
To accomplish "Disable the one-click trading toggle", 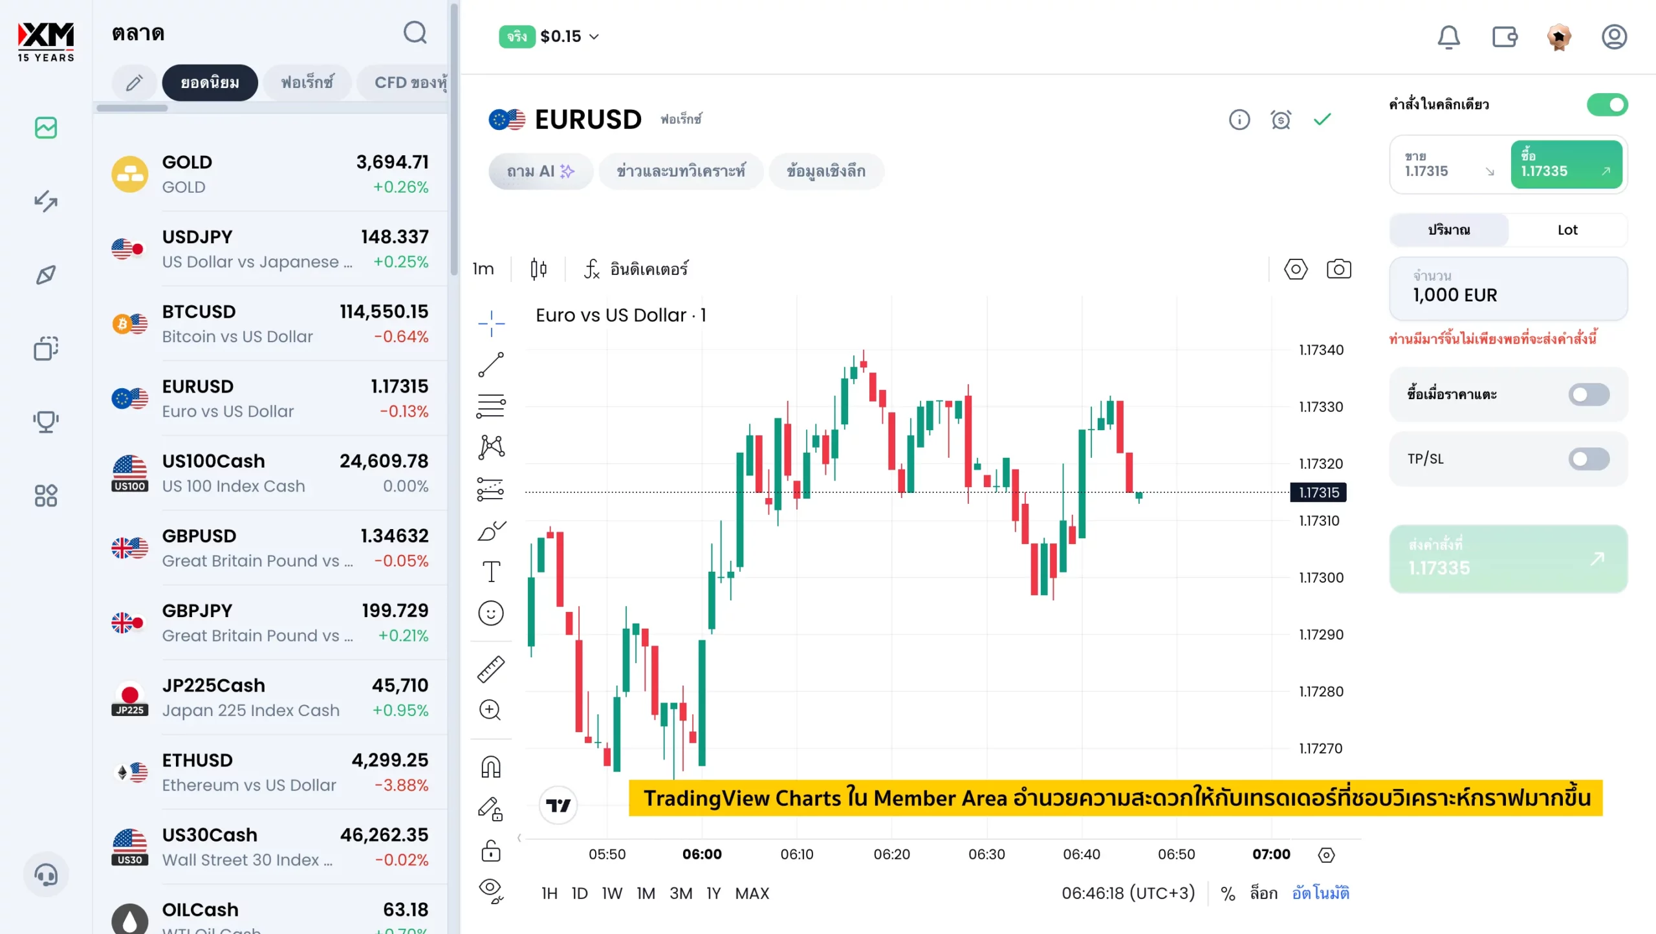I will [1607, 105].
